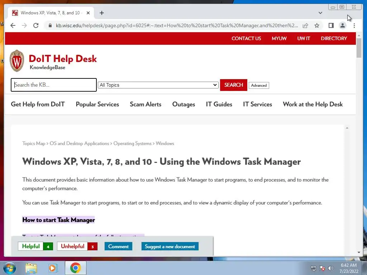367x275 pixels.
Task: Open IT Guides menu item
Action: click(219, 104)
